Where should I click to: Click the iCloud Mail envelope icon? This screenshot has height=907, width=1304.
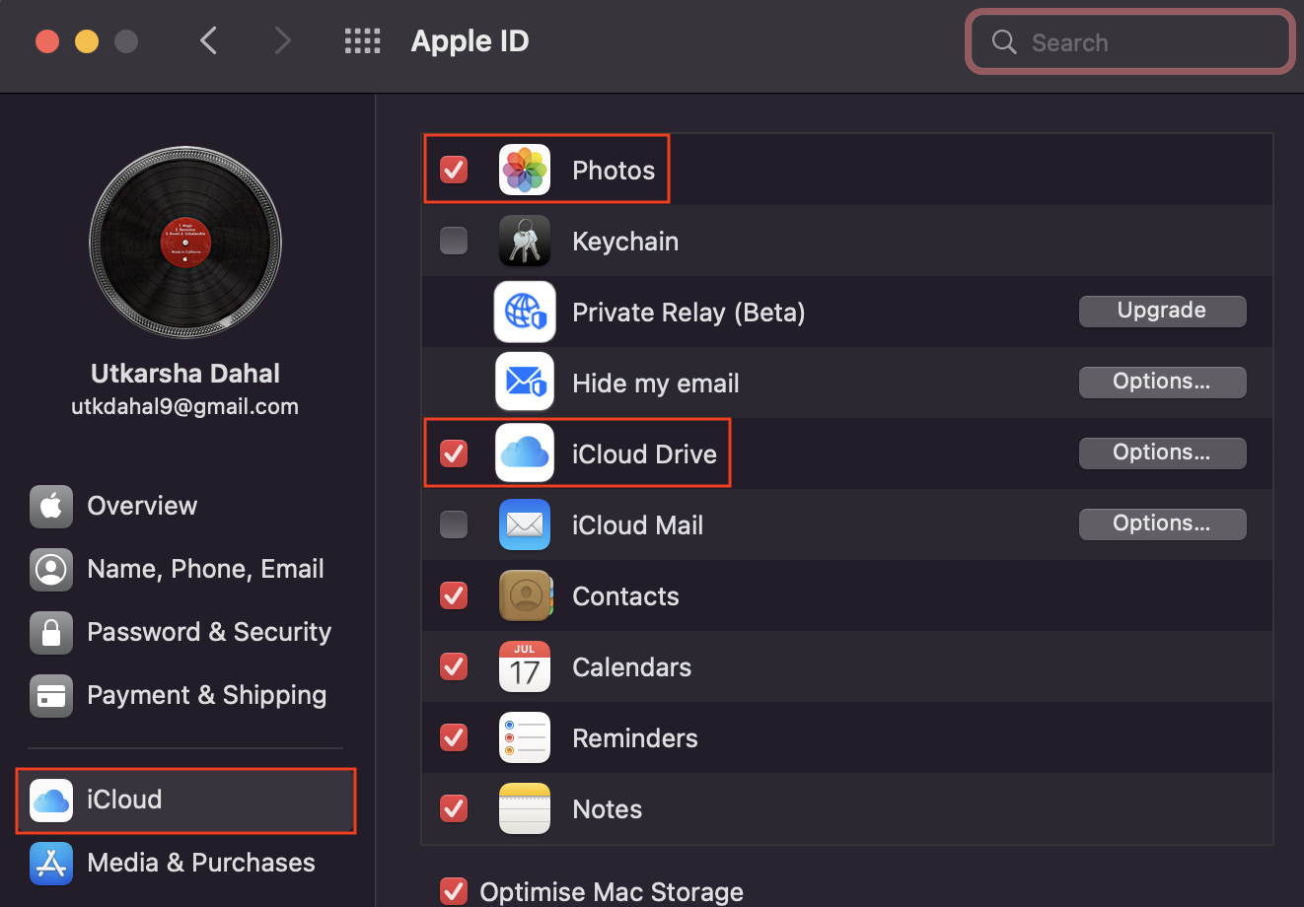point(525,524)
